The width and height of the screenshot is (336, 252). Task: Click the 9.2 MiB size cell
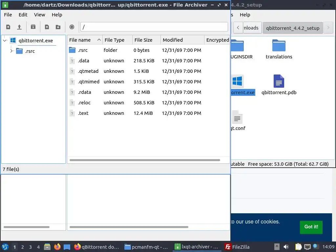(x=142, y=92)
